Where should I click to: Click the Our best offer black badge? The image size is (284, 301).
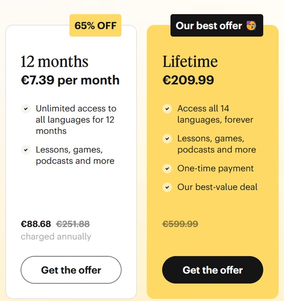coord(217,26)
